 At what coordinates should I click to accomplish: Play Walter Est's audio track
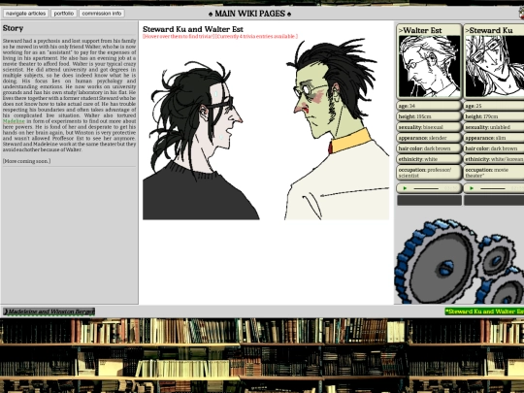click(405, 188)
